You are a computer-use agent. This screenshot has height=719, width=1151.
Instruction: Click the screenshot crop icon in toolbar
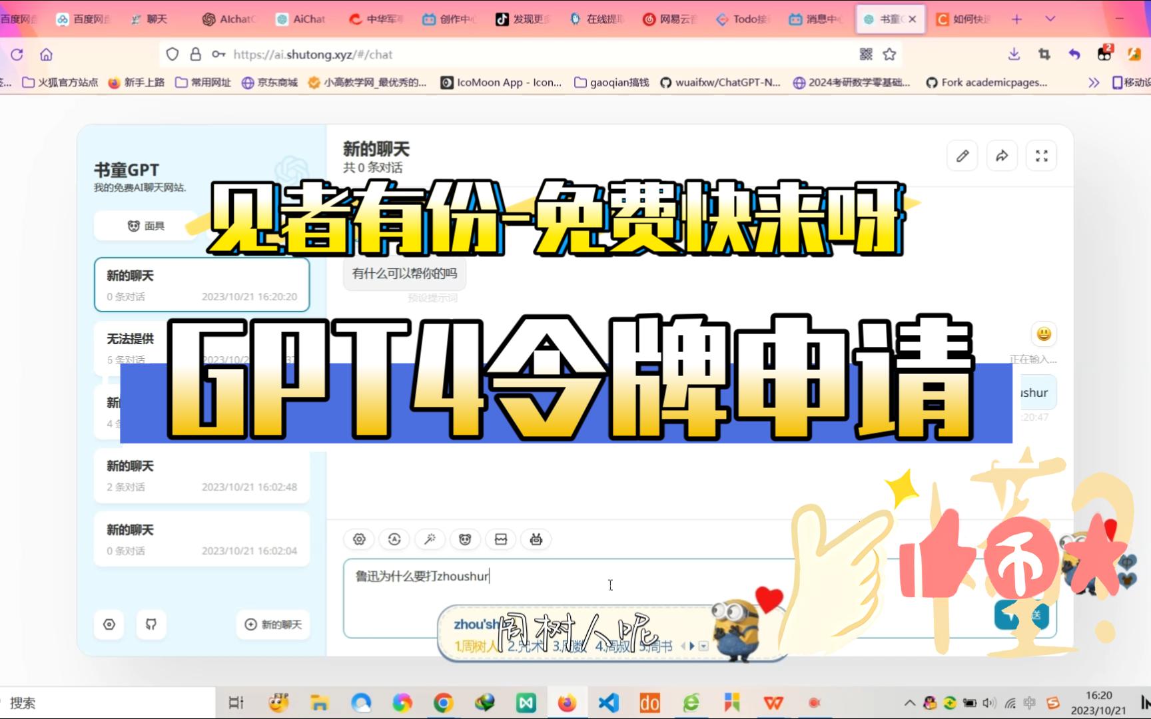[x=1044, y=55]
